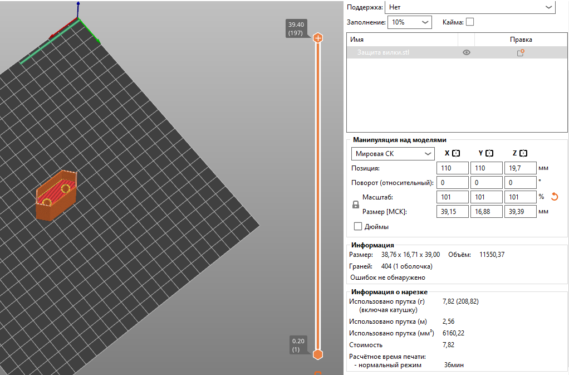Click the upper layer slider handle
Image resolution: width=569 pixels, height=375 pixels.
(318, 38)
